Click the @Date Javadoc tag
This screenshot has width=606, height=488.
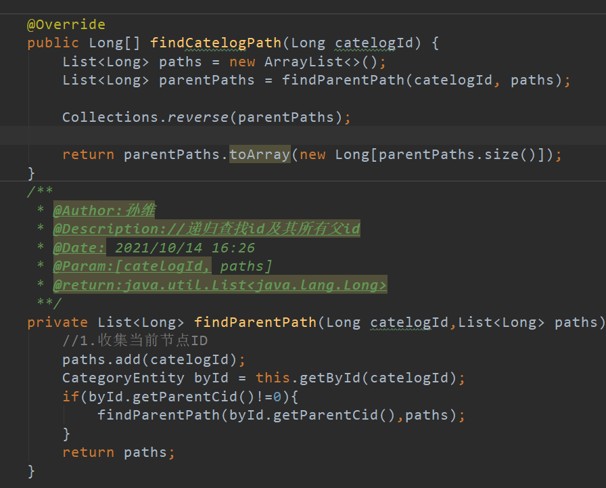coord(78,248)
